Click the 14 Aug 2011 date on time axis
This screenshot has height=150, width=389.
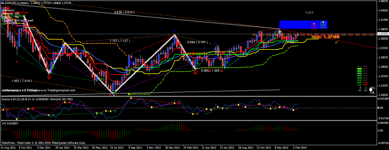8,148
